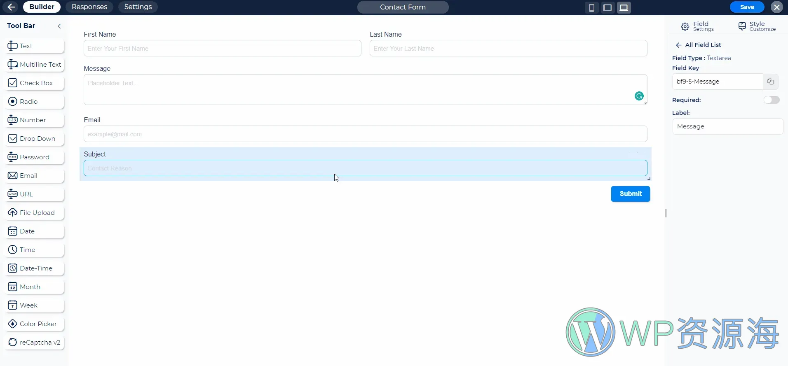Copy the field key to clipboard
788x366 pixels.
pyautogui.click(x=770, y=82)
